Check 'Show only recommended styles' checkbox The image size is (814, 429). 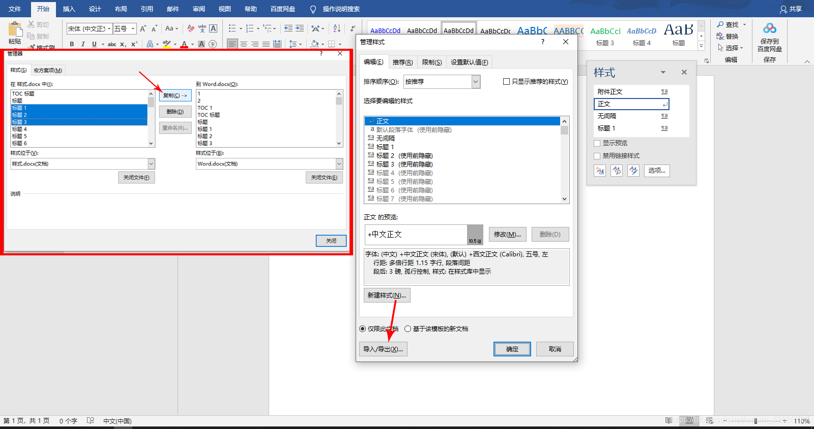pyautogui.click(x=506, y=82)
